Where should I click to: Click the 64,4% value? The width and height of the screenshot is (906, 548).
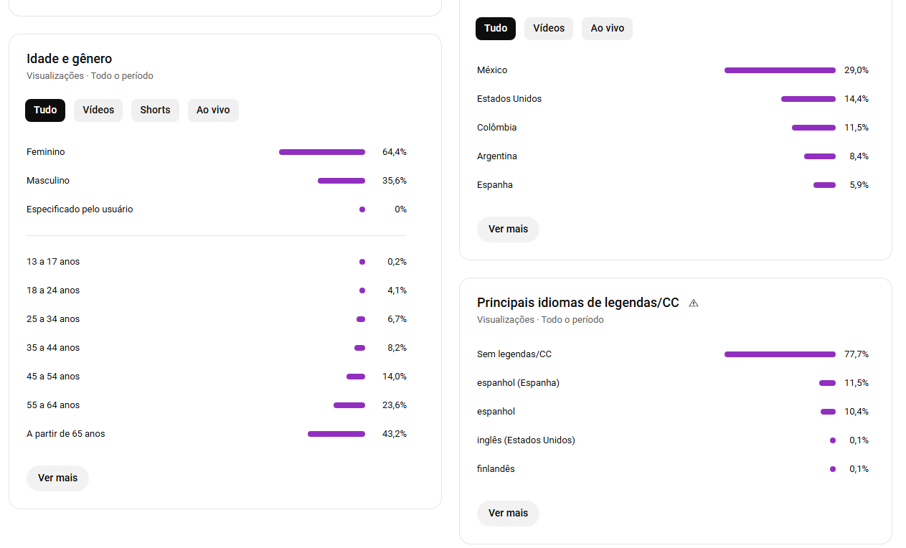click(395, 152)
